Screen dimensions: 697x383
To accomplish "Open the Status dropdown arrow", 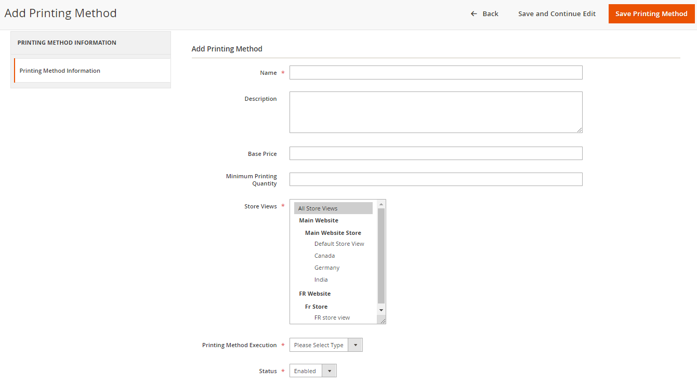I will coord(330,371).
